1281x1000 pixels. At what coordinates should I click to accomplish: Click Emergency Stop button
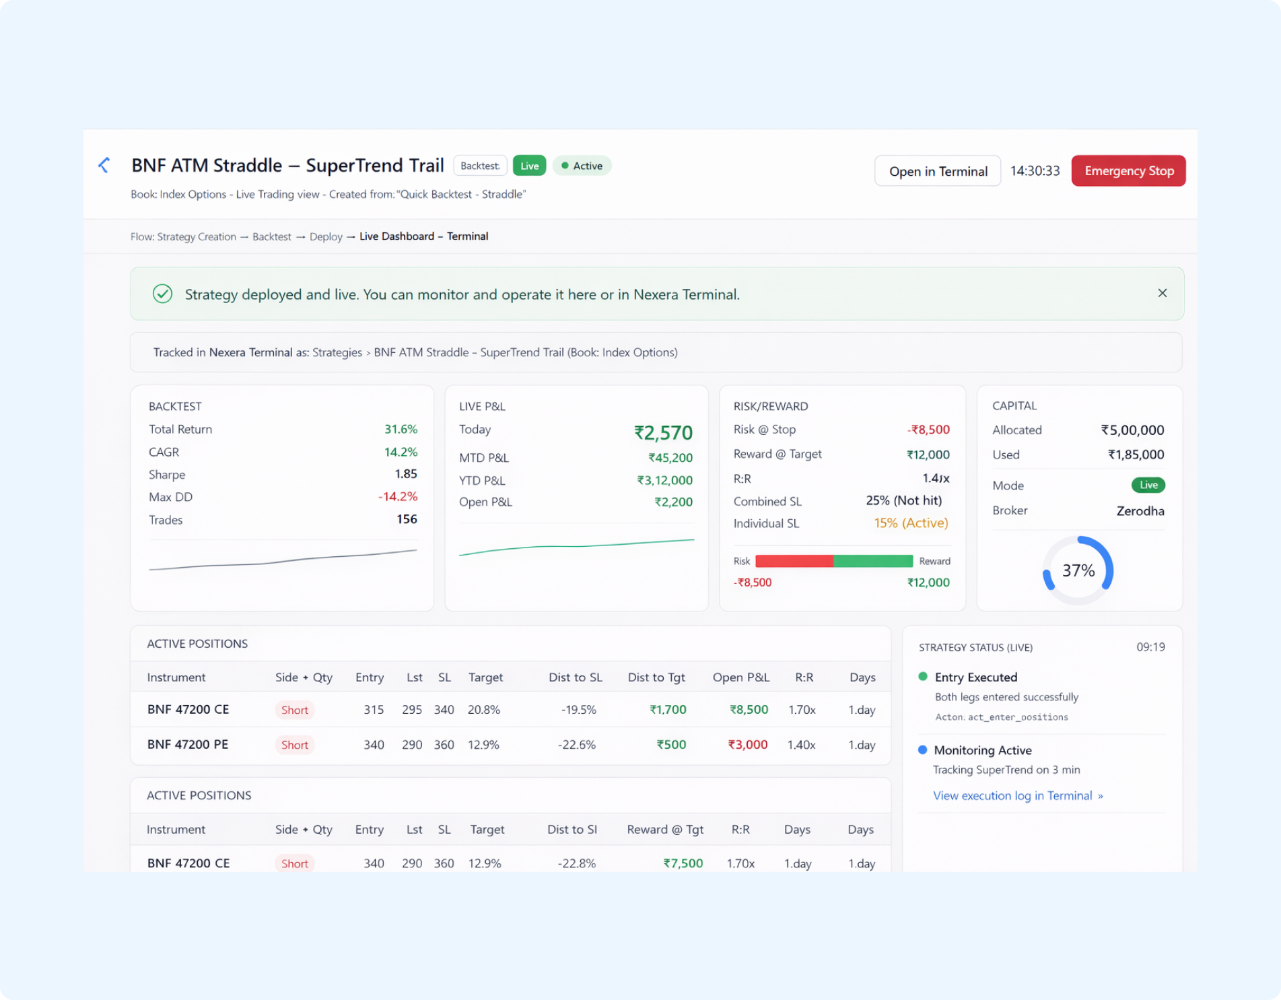pos(1128,170)
